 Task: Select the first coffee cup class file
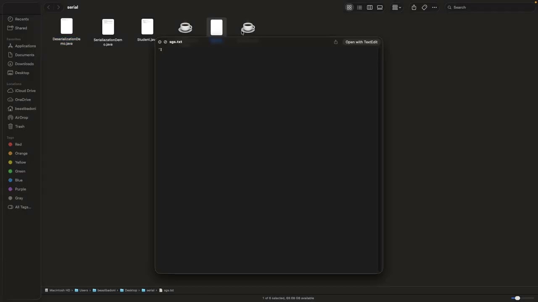click(x=185, y=28)
